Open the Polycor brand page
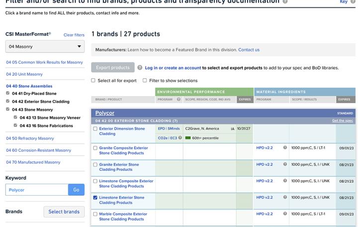The image size is (363, 227). (105, 113)
